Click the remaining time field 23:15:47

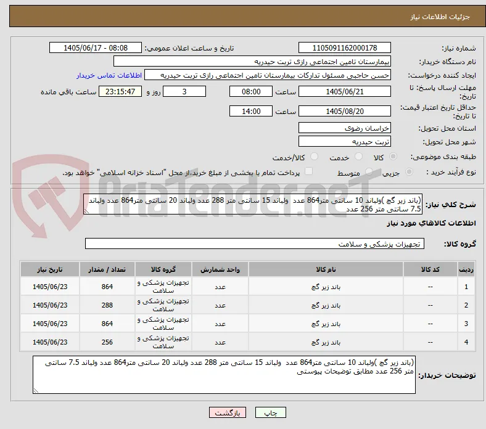pos(120,91)
